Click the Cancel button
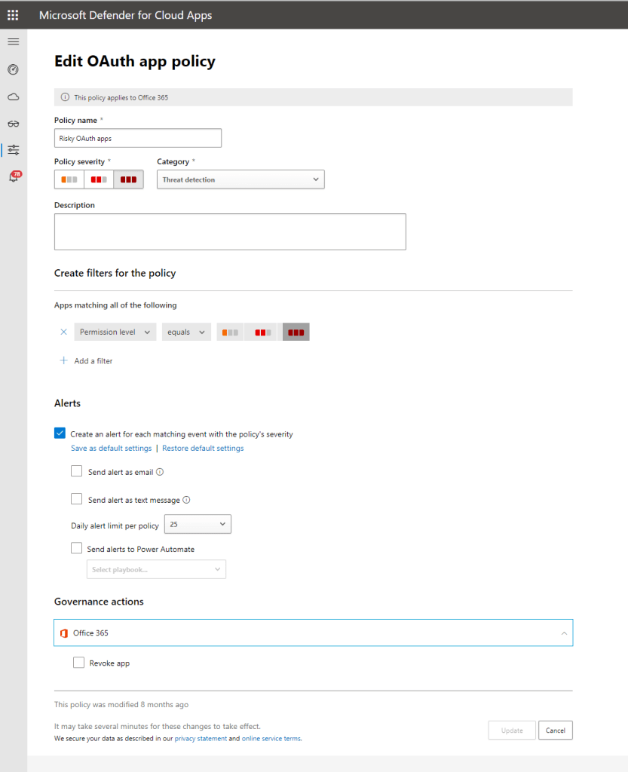The width and height of the screenshot is (628, 772). [x=556, y=731]
